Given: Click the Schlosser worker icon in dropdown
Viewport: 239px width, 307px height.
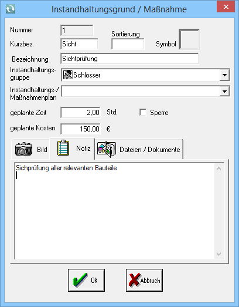Looking at the screenshot, I should click(68, 75).
